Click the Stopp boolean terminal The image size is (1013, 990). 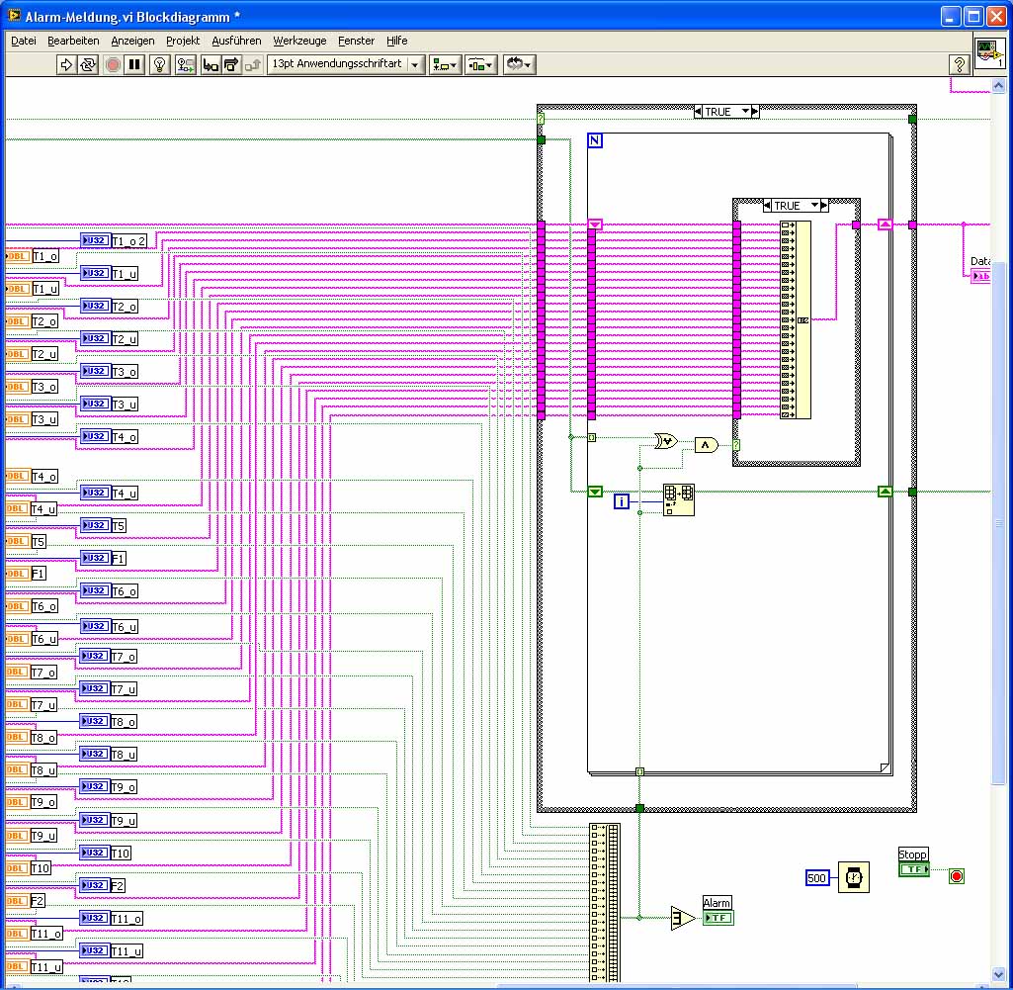tap(913, 869)
